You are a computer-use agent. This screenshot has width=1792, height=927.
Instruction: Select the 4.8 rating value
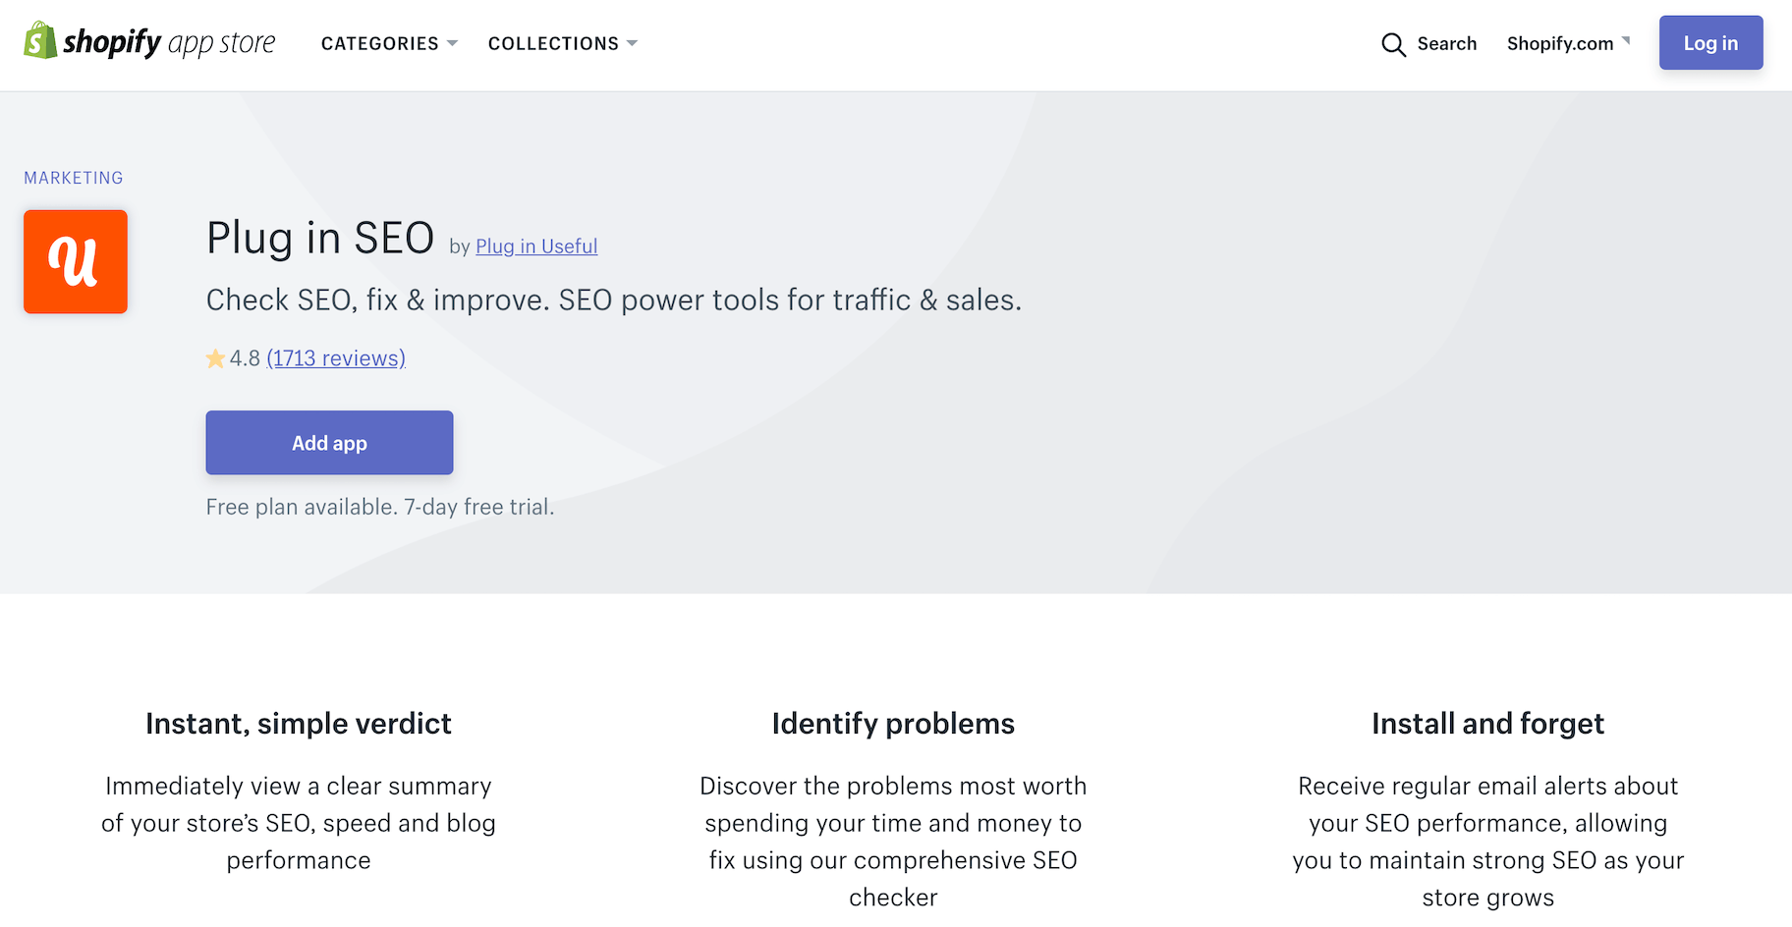coord(245,357)
